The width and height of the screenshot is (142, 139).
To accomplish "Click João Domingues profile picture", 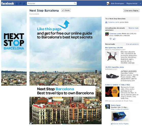I will pyautogui.click(x=108, y=4).
